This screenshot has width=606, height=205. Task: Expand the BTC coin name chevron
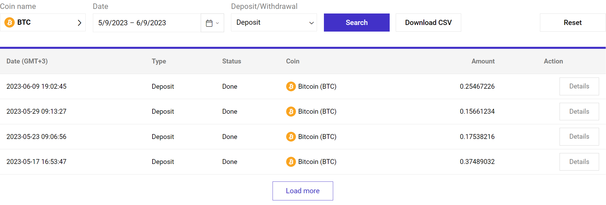[80, 23]
